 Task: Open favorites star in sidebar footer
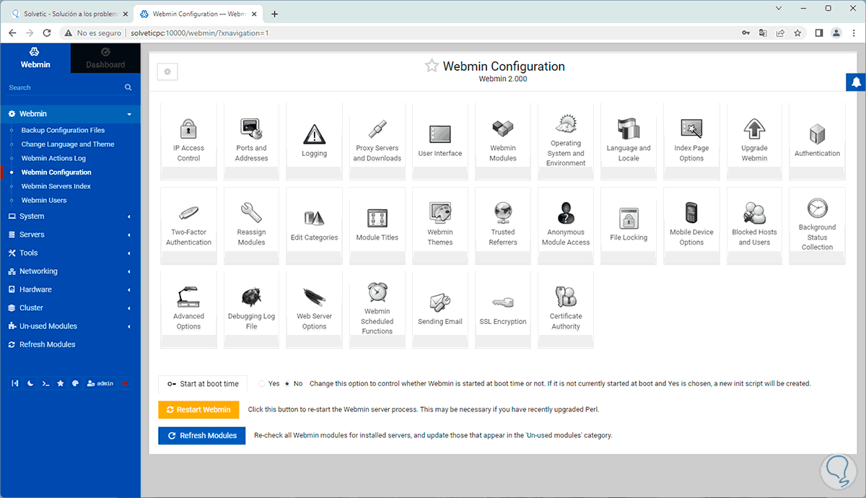(x=61, y=383)
